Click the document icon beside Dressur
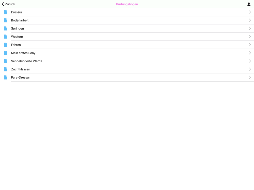 pos(6,12)
